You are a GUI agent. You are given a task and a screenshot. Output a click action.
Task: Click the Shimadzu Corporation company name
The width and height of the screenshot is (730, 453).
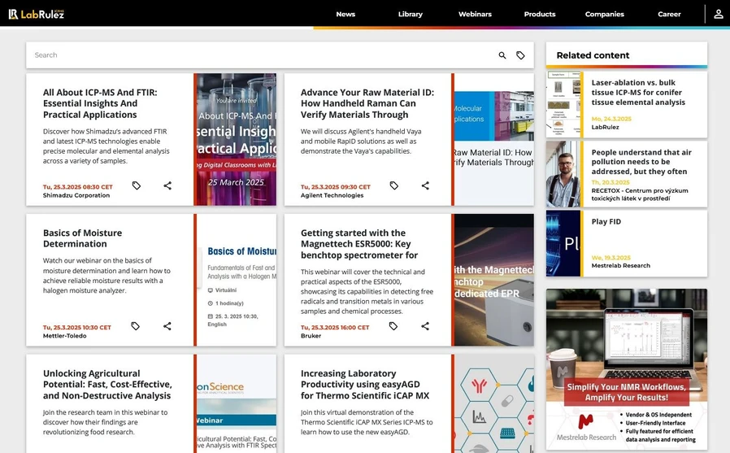point(76,195)
